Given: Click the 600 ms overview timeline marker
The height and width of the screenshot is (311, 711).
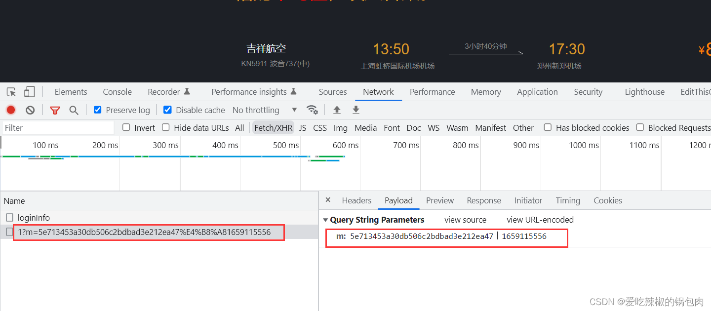Looking at the screenshot, I should 346,145.
